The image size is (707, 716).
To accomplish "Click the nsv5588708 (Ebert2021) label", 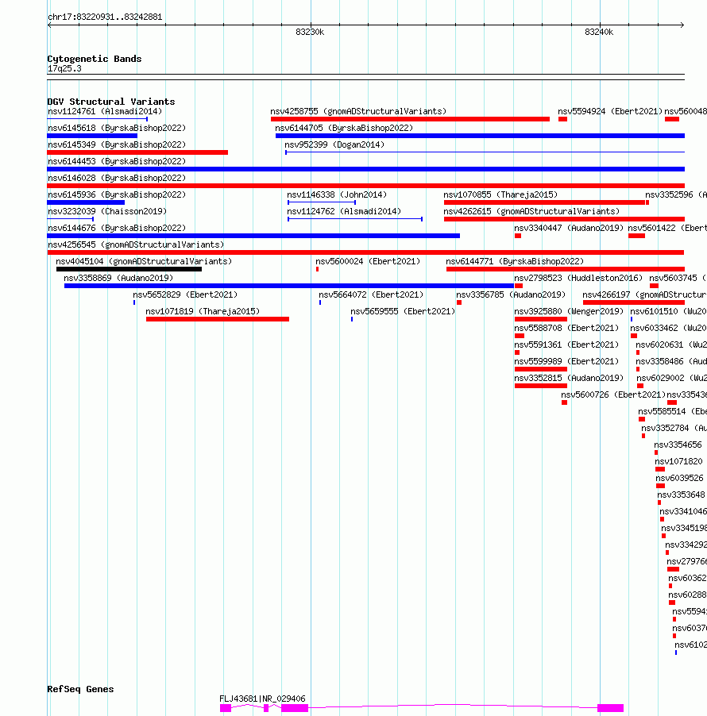I will (x=566, y=328).
